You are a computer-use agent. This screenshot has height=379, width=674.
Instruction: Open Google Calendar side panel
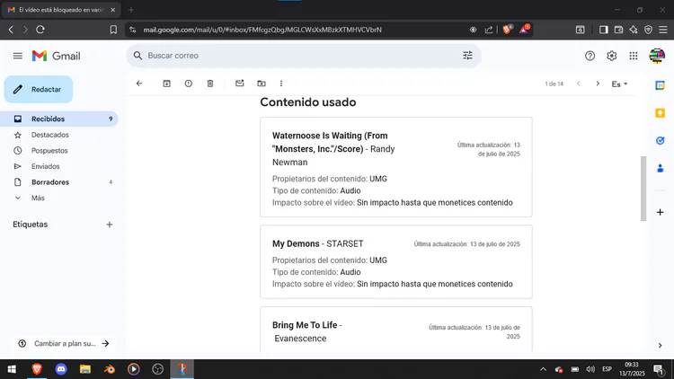tap(661, 85)
